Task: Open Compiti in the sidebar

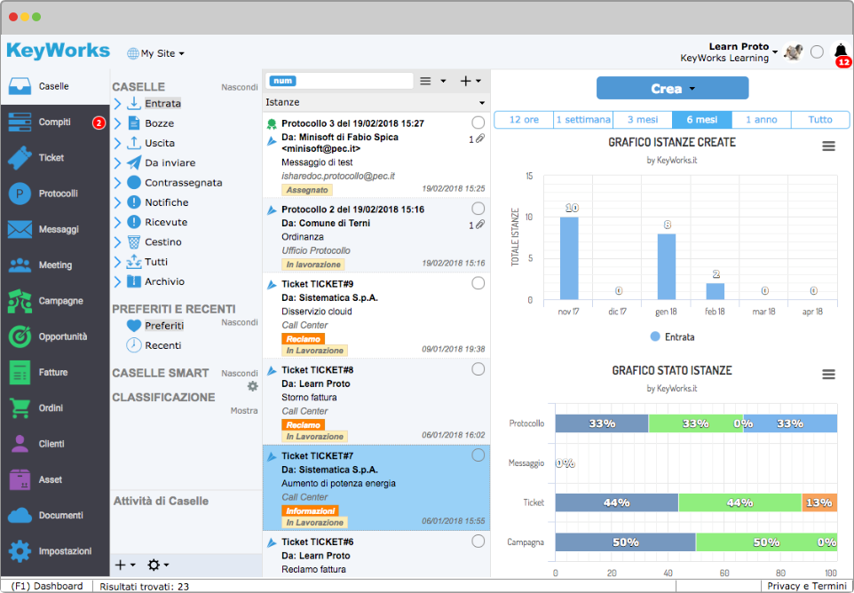Action: [x=54, y=123]
